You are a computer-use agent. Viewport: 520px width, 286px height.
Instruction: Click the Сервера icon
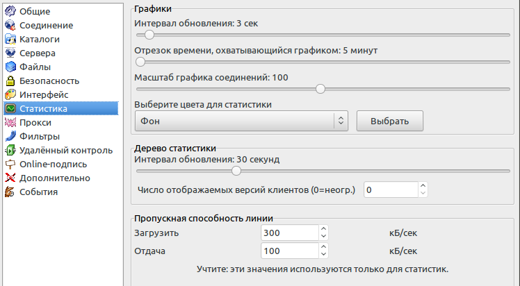[x=10, y=53]
